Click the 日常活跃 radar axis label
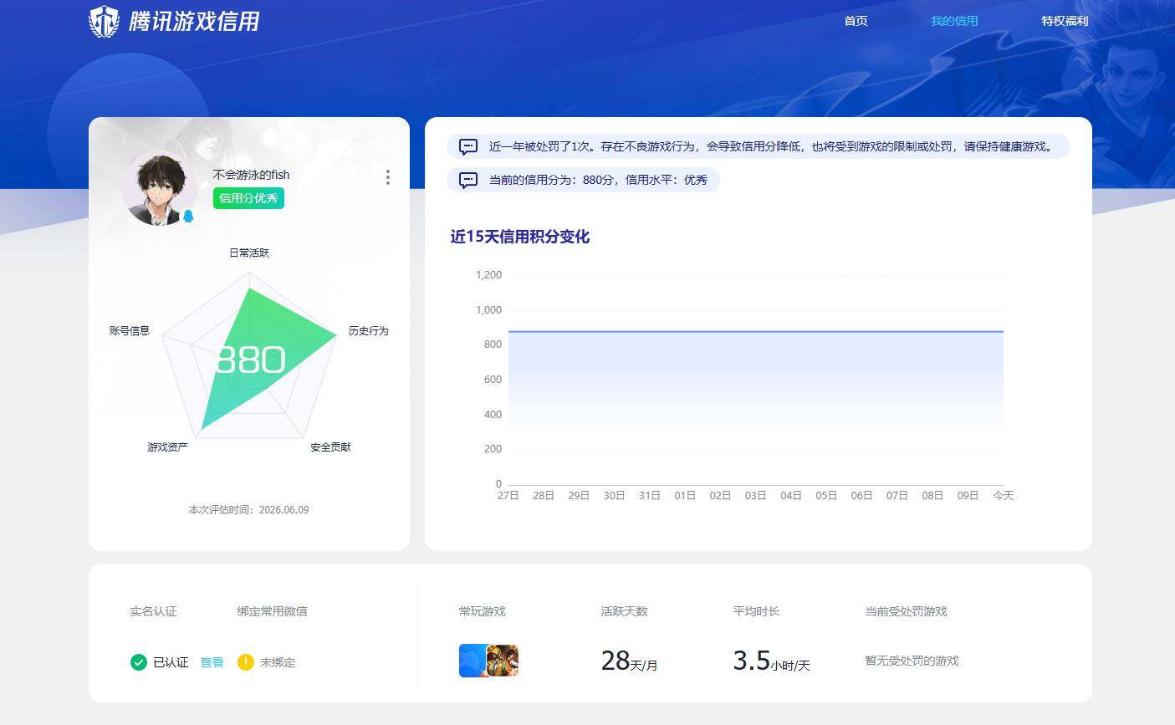 (249, 253)
